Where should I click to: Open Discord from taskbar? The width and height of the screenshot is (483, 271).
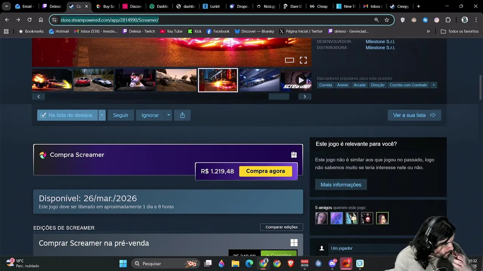coord(332,263)
